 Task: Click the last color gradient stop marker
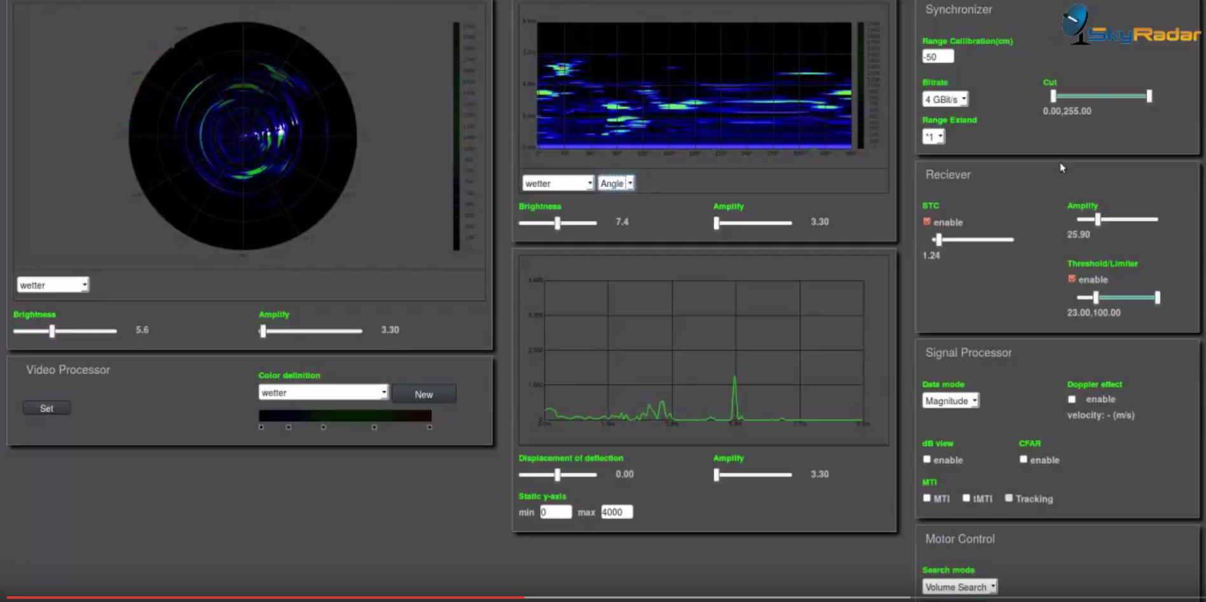coord(430,428)
